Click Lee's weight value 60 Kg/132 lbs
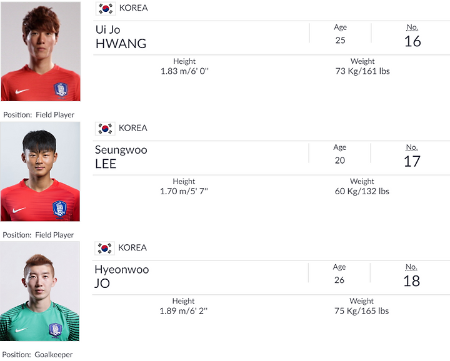Viewport: 450px width, 361px height. 362,191
